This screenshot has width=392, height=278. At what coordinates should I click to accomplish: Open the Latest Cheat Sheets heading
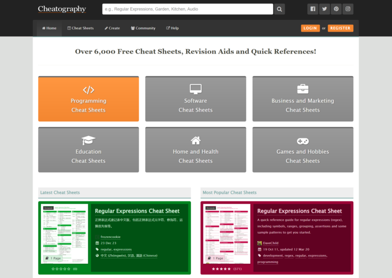[x=60, y=193]
